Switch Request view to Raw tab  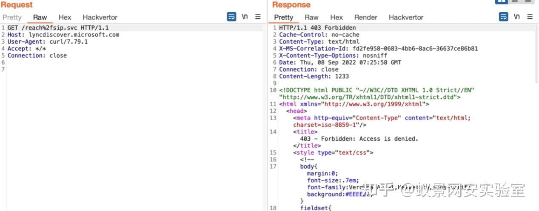click(x=40, y=17)
